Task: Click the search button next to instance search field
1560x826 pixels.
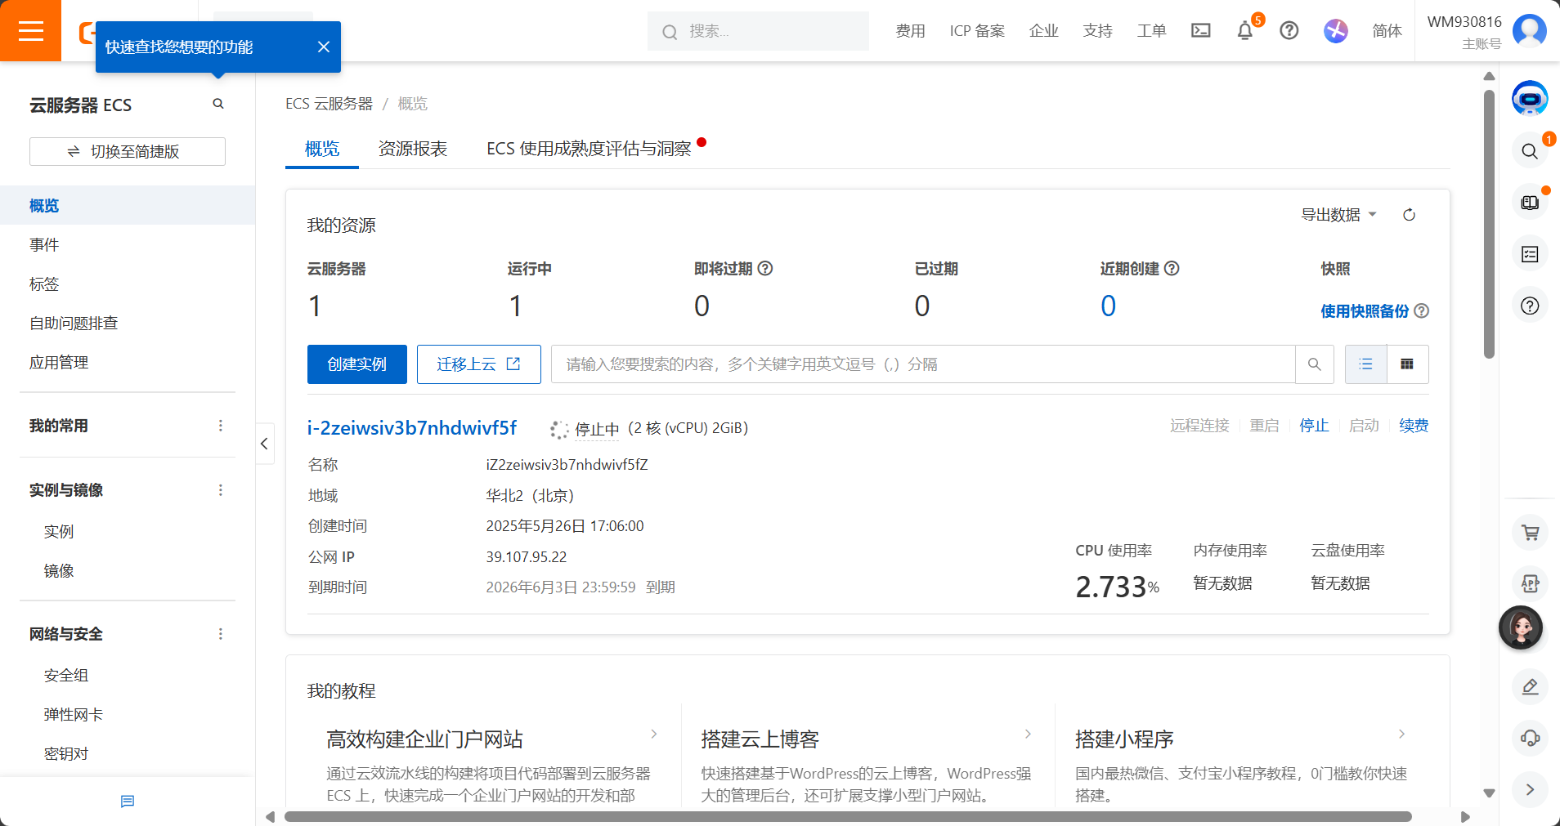Action: pyautogui.click(x=1314, y=364)
